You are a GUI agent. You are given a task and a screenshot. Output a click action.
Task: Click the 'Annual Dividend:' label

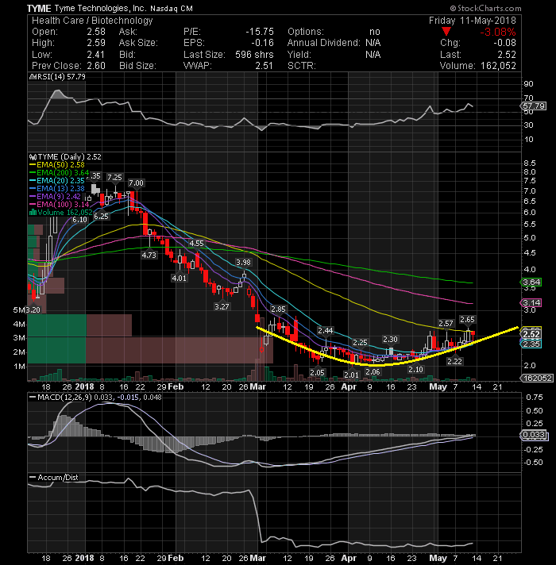pos(324,43)
